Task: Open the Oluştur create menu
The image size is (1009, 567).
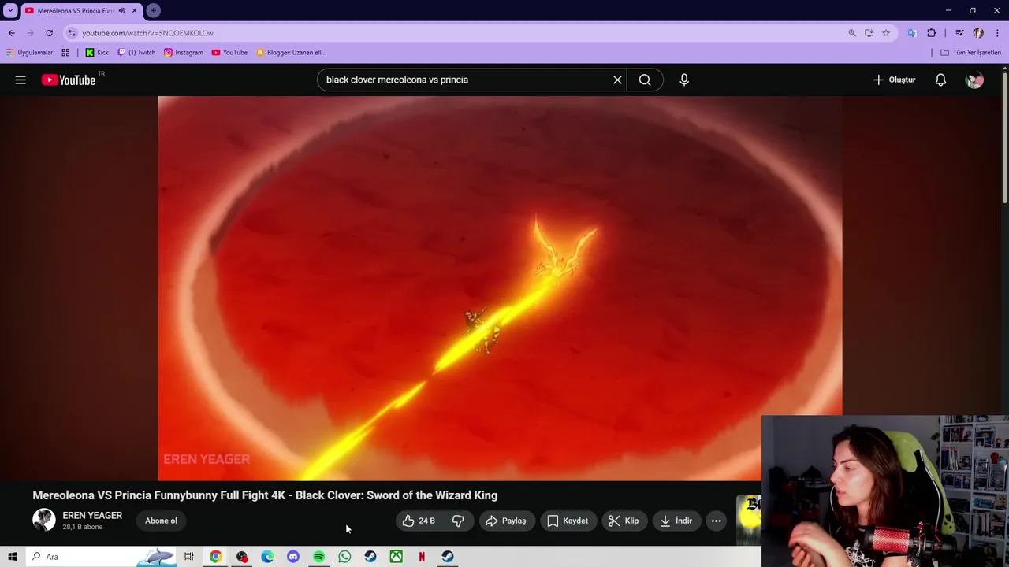Action: [894, 80]
